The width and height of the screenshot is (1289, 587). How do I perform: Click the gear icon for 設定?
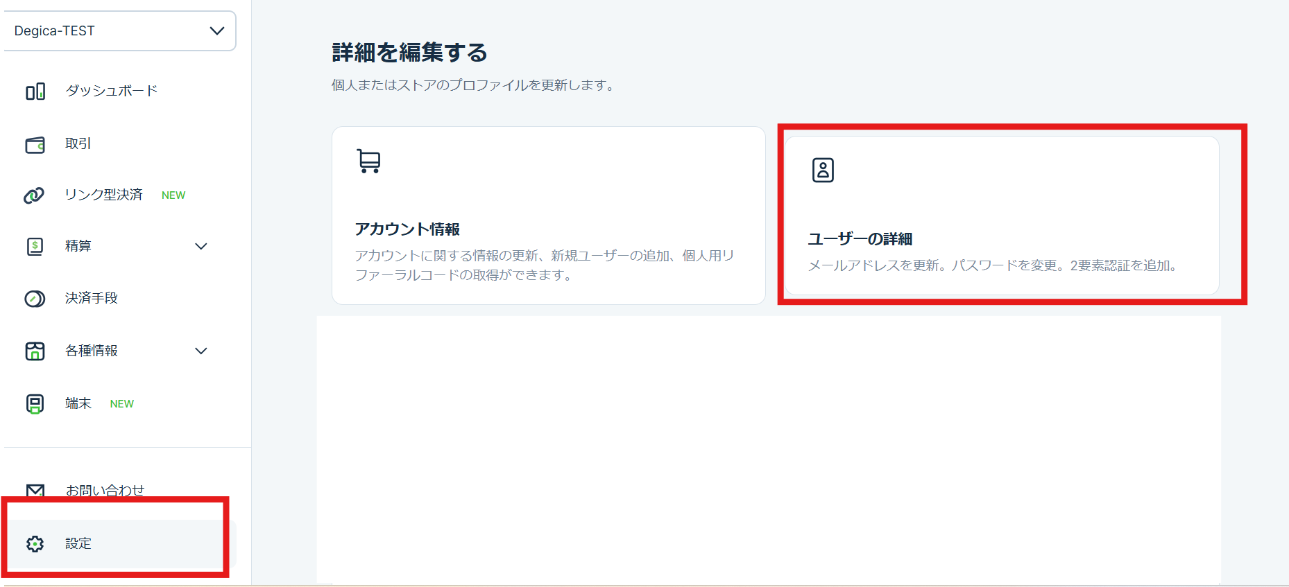click(x=35, y=544)
